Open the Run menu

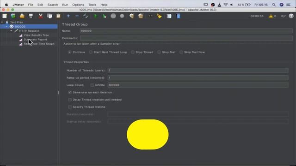(x=65, y=5)
